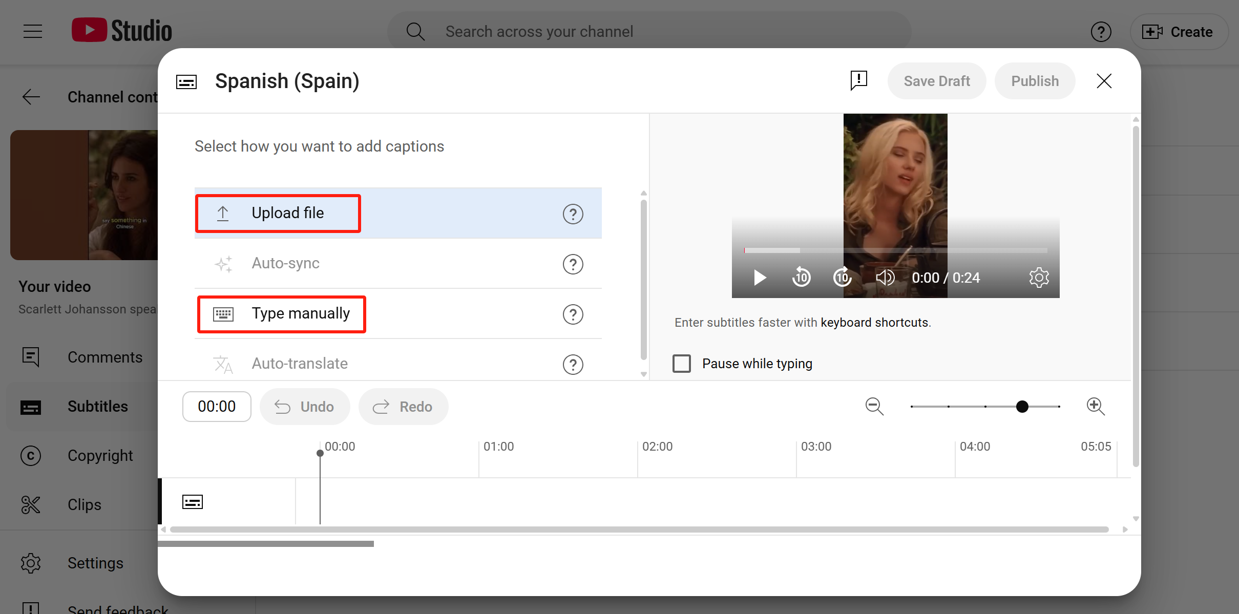Open Subtitles in the sidebar

pos(82,407)
